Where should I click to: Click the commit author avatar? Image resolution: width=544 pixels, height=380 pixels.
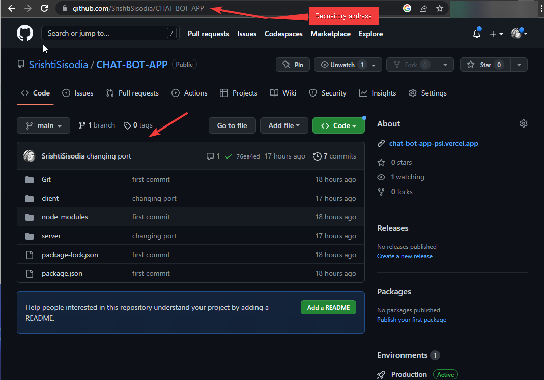[30, 156]
